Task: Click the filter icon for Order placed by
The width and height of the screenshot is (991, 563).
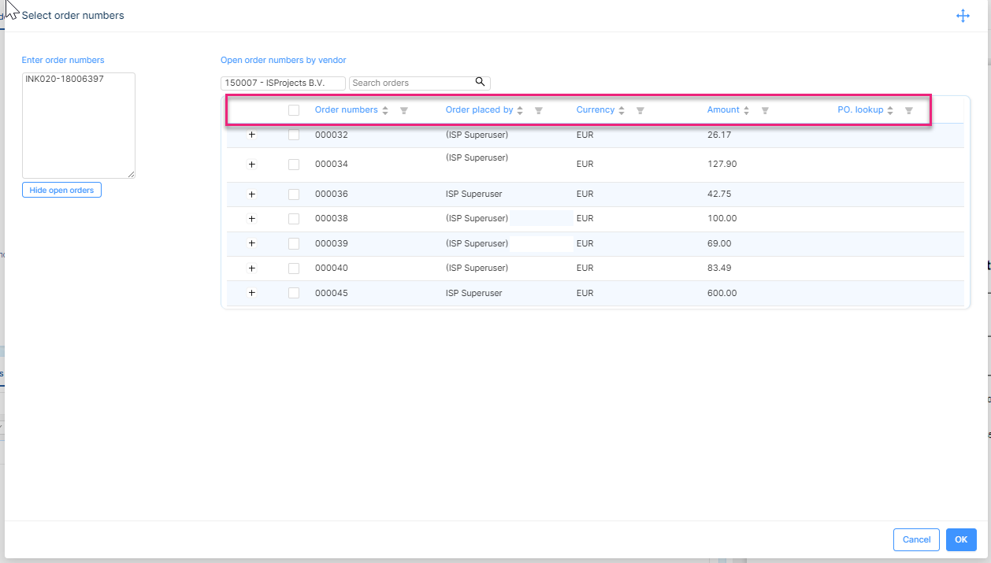Action: [x=539, y=111]
